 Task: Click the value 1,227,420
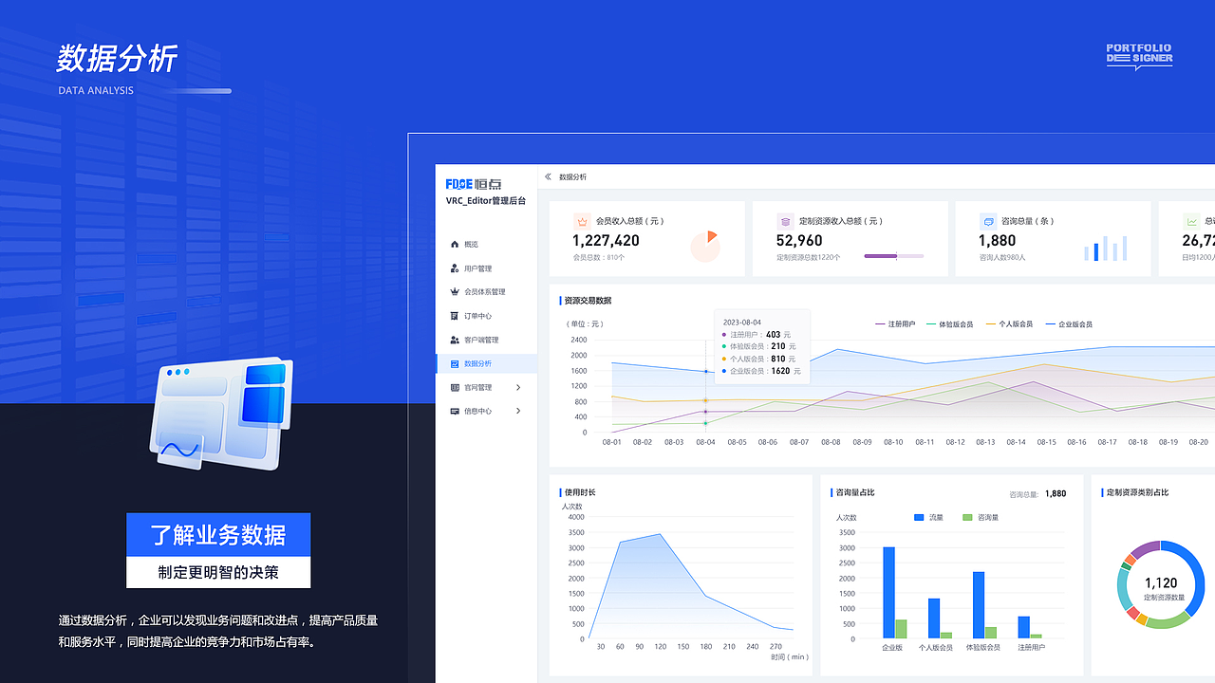tap(606, 241)
